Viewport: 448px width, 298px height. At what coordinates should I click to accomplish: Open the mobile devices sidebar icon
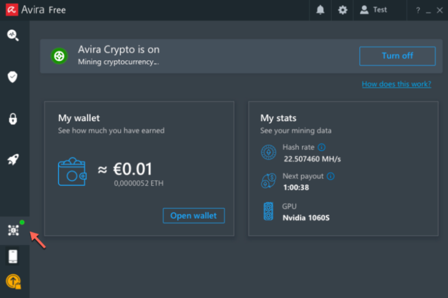13,256
